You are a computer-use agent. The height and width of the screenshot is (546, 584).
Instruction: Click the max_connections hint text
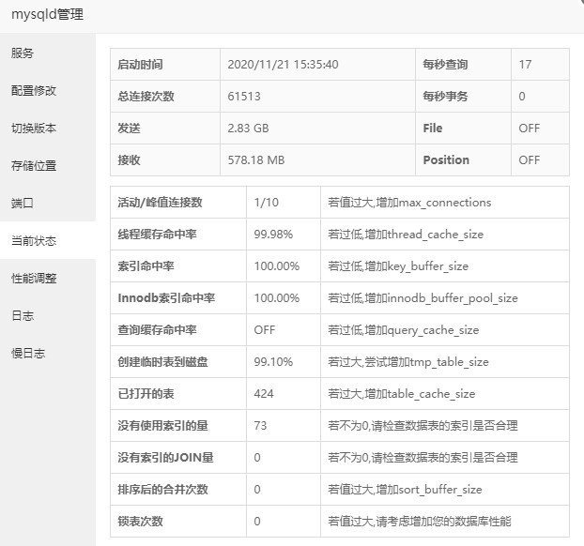409,203
